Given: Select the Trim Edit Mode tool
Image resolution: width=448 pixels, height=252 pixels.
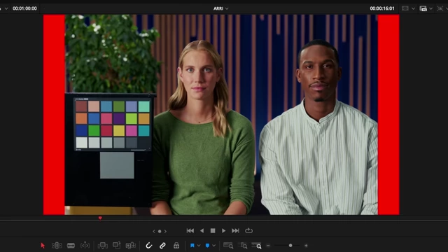Looking at the screenshot, I should tap(57, 246).
